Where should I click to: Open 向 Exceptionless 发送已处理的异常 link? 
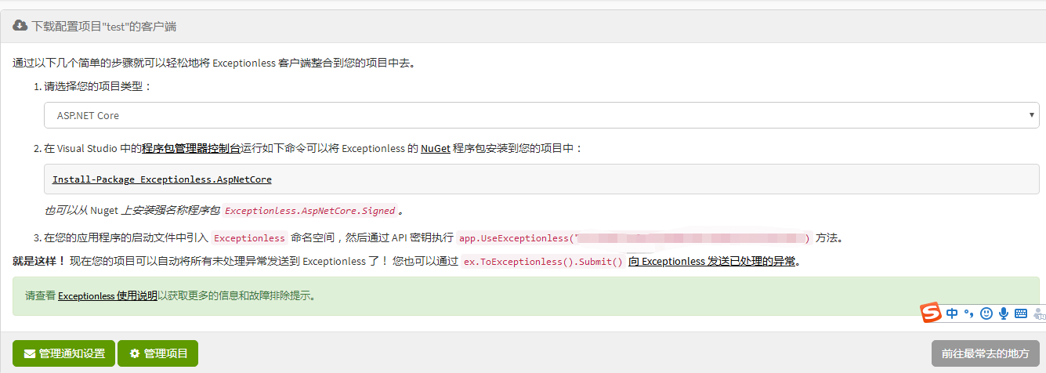(713, 262)
